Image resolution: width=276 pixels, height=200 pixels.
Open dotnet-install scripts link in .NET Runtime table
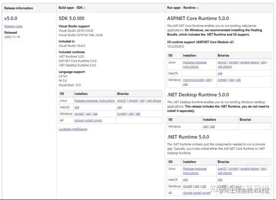tap(197, 193)
